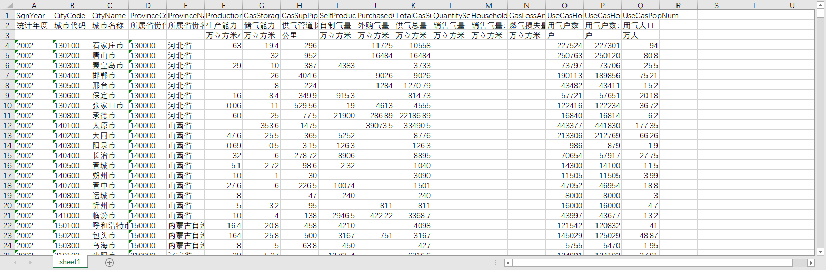
Task: Select the 太原市 cell
Action: [x=110, y=126]
